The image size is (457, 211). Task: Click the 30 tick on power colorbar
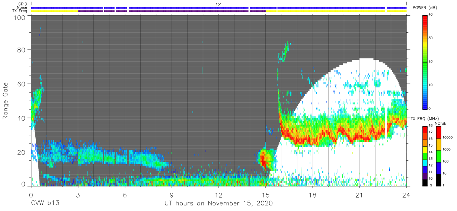[431, 38]
